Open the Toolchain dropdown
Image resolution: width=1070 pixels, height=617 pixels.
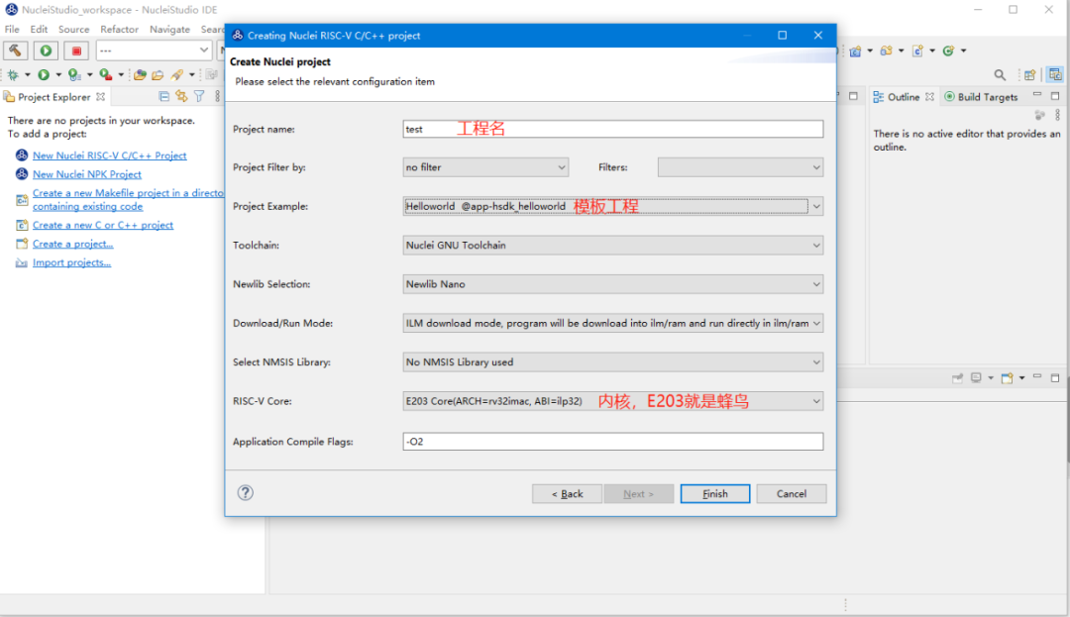tap(613, 245)
